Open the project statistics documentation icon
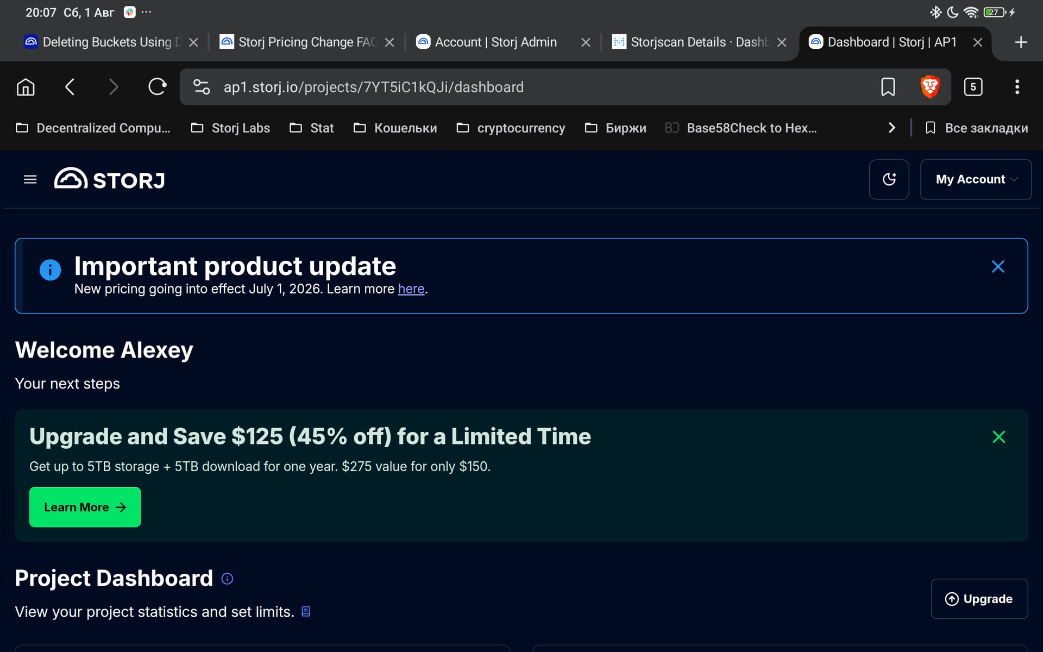 306,612
